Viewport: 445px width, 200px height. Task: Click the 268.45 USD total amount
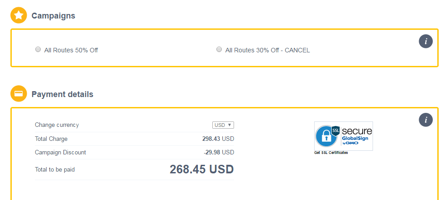pyautogui.click(x=201, y=169)
